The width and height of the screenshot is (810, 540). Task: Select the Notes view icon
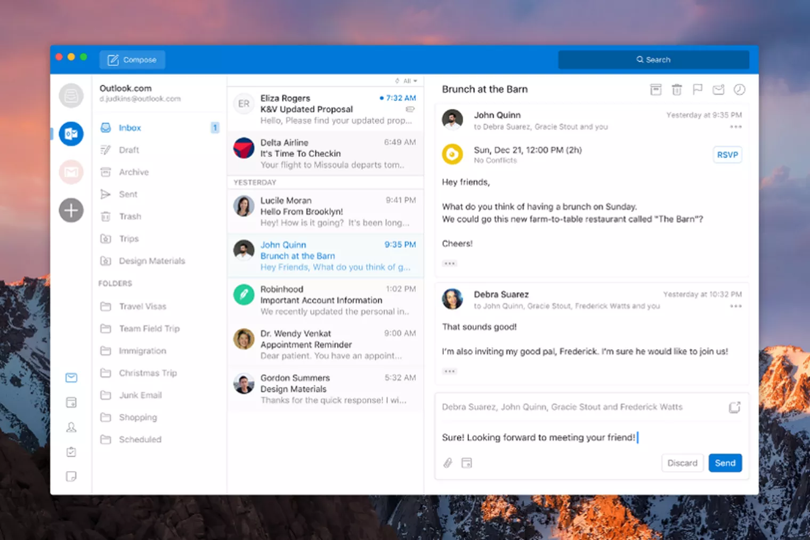[x=71, y=476]
